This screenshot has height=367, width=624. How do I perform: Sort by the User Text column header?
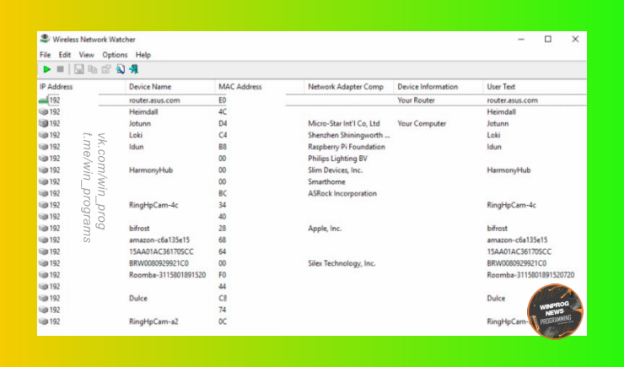tap(535, 87)
